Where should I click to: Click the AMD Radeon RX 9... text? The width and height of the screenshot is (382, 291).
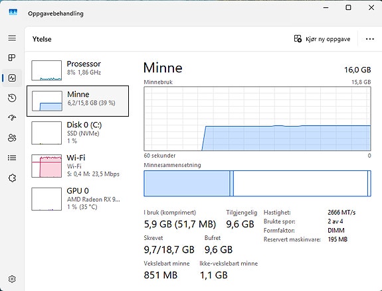[x=93, y=200]
